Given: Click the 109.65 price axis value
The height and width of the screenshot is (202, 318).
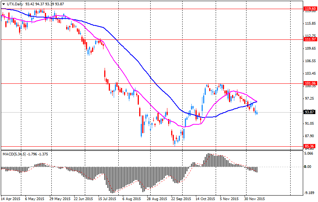Looking at the screenshot, I should pyautogui.click(x=310, y=49).
